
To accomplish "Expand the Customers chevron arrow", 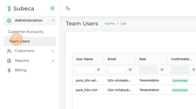I will (53, 51).
